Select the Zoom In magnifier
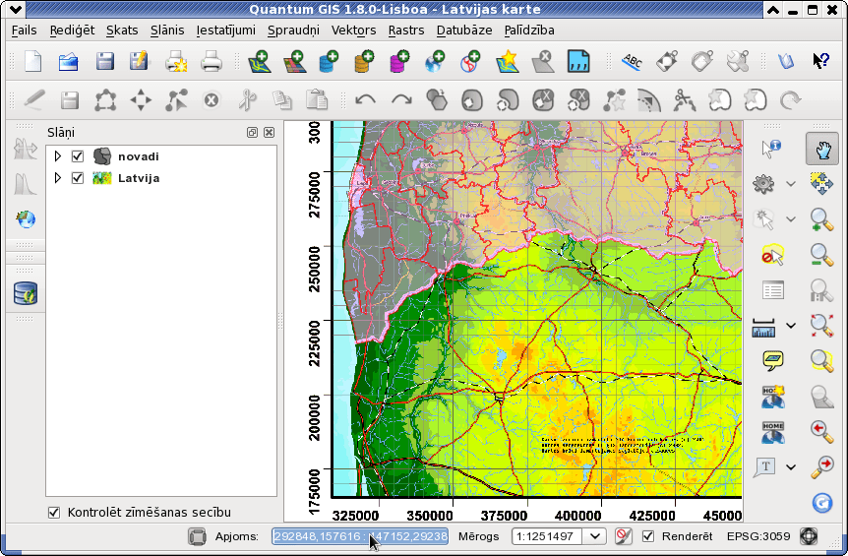848x556 pixels. pos(821,219)
